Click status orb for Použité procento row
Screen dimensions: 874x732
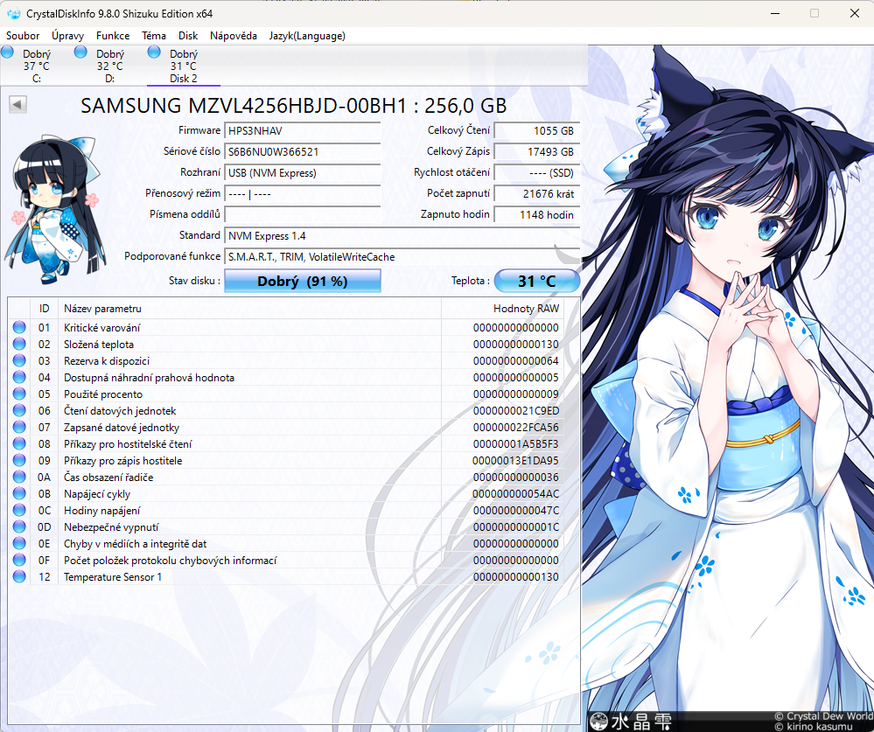point(19,394)
